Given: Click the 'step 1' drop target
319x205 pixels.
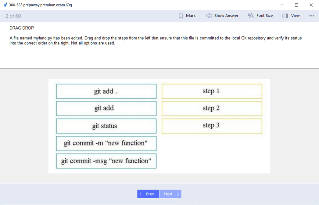Looking at the screenshot, I should [212, 92].
